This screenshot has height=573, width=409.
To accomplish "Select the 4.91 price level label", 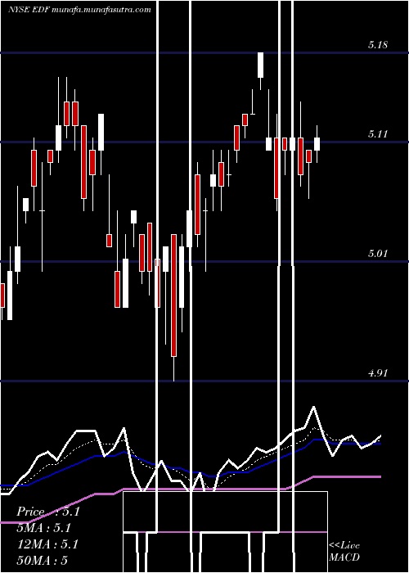I will (x=378, y=373).
